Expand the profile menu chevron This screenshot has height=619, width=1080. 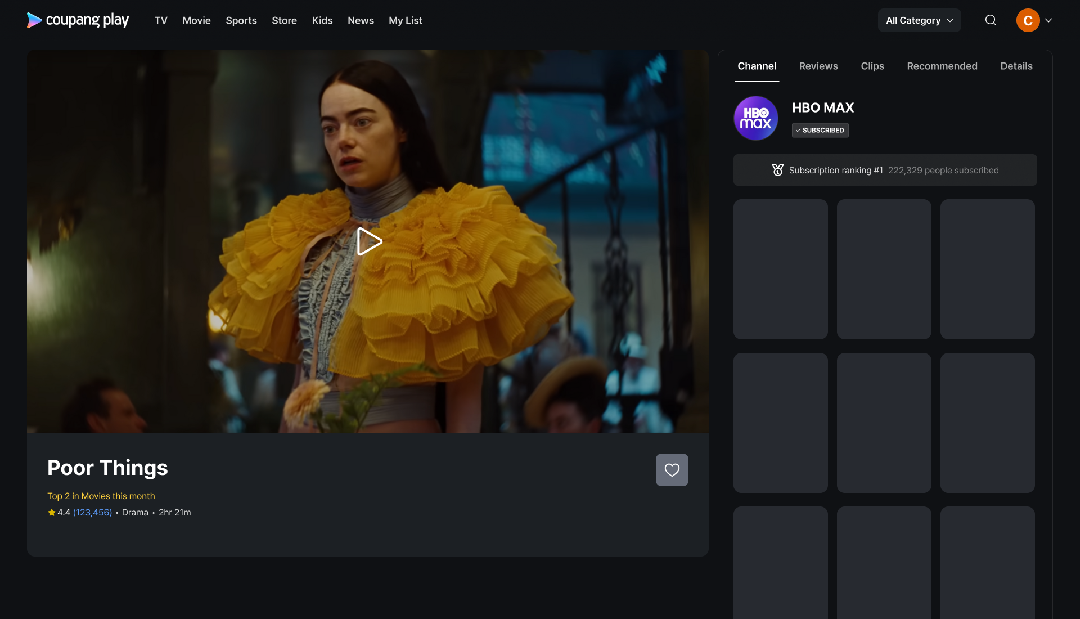tap(1048, 20)
